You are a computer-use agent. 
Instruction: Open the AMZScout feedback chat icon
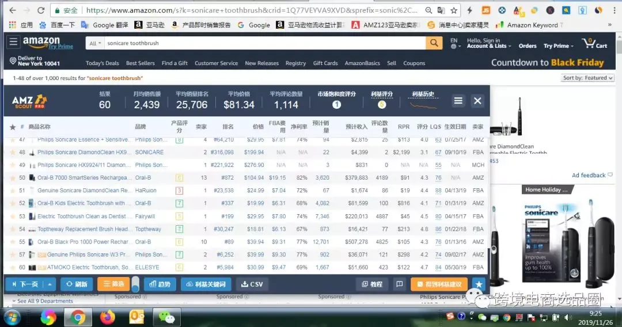[400, 284]
